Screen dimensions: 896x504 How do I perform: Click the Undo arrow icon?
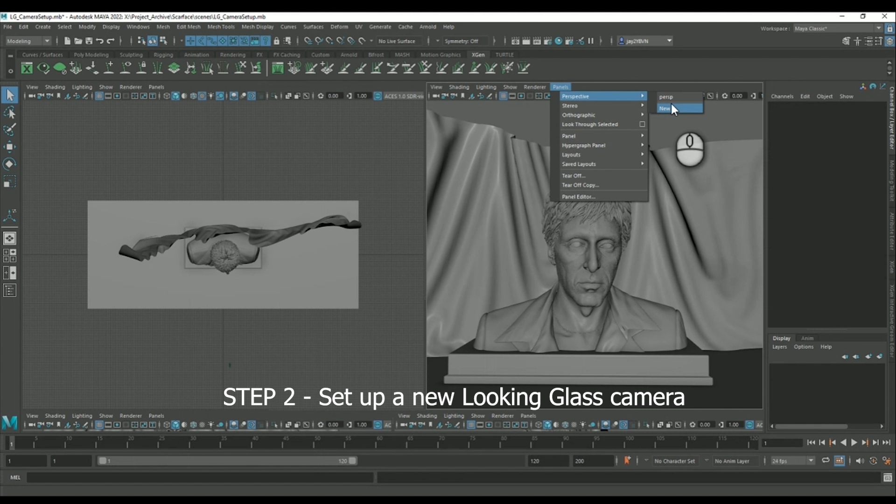coord(99,41)
